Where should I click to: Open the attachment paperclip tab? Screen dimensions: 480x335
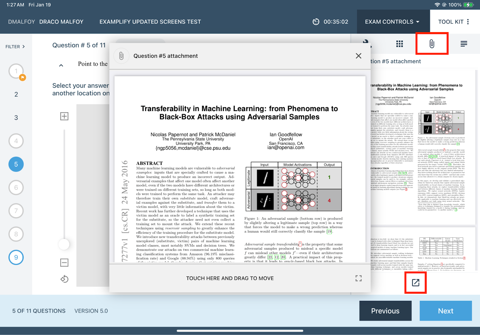(432, 44)
